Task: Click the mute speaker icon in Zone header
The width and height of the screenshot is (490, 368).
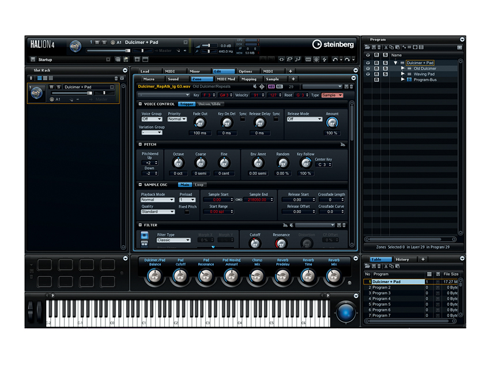Action: (x=255, y=87)
